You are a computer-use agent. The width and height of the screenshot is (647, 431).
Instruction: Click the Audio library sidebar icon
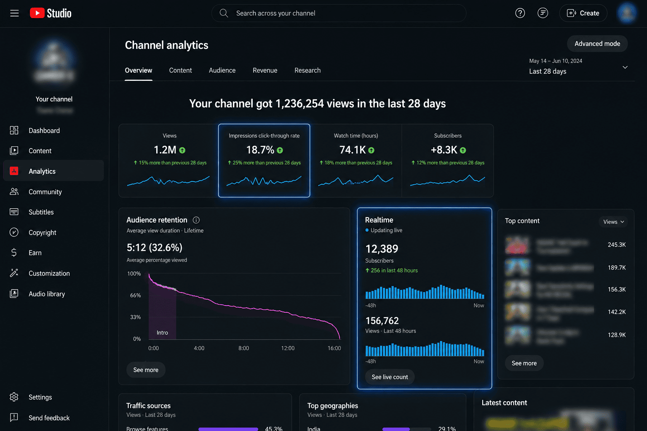pyautogui.click(x=14, y=294)
